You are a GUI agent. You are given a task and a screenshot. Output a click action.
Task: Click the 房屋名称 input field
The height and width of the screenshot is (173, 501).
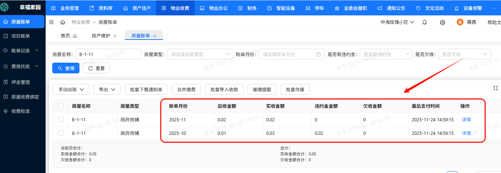pos(108,54)
